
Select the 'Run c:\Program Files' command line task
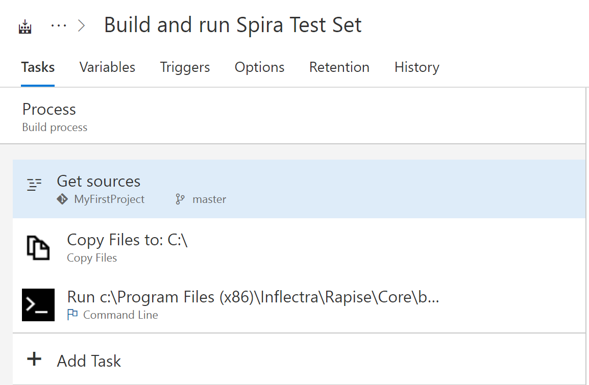click(253, 297)
